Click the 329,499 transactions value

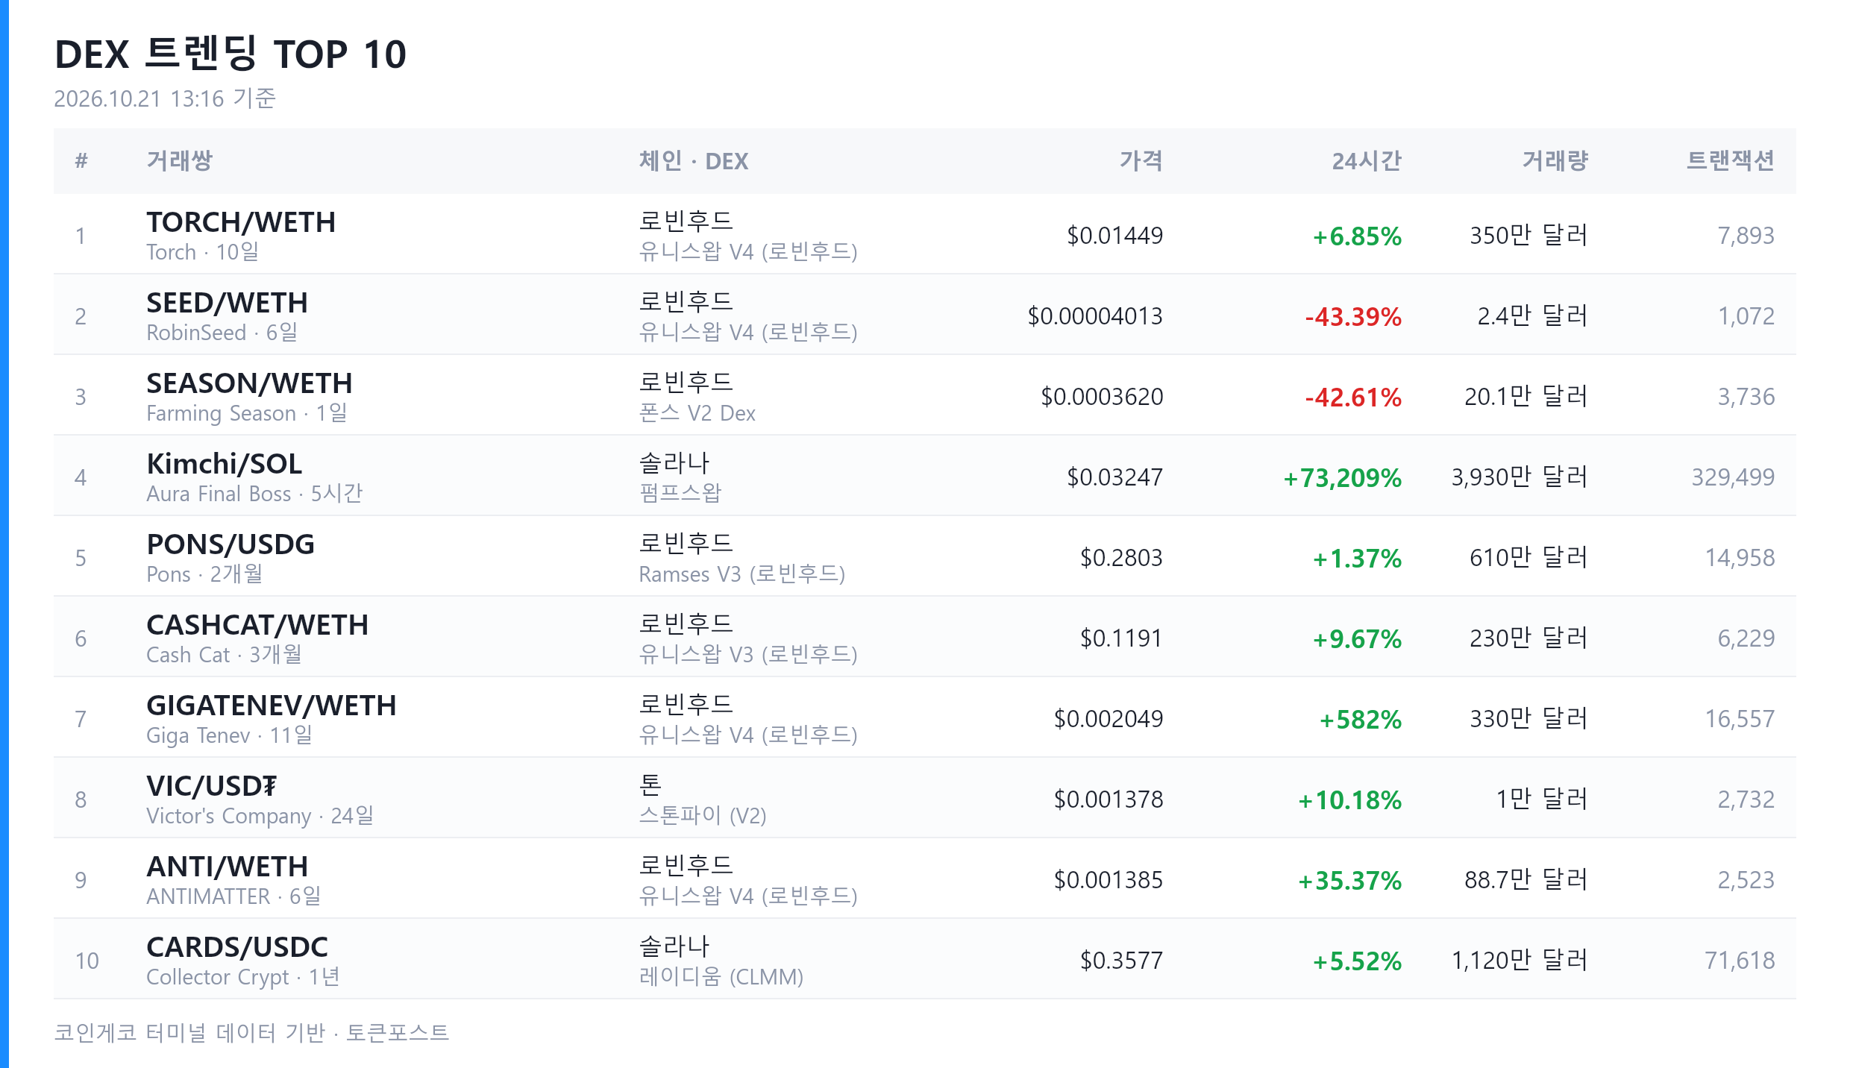point(1733,477)
